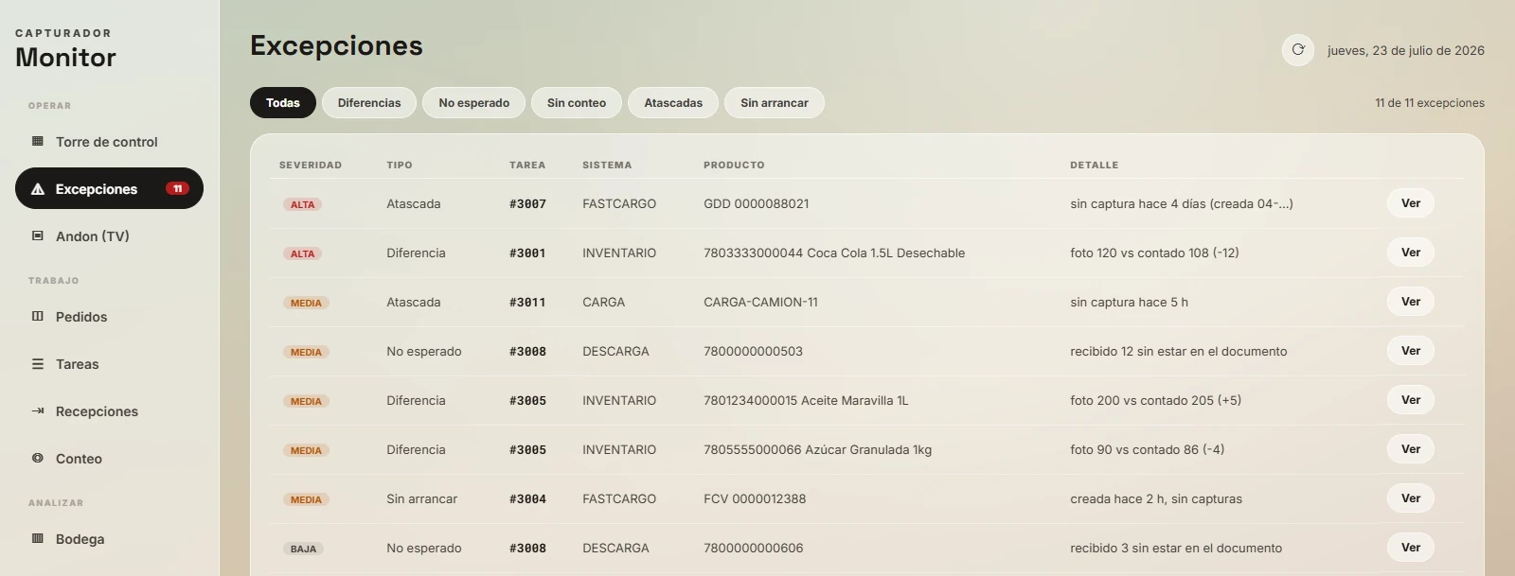Show Atascadas exceptions
The width and height of the screenshot is (1515, 576).
(x=673, y=103)
